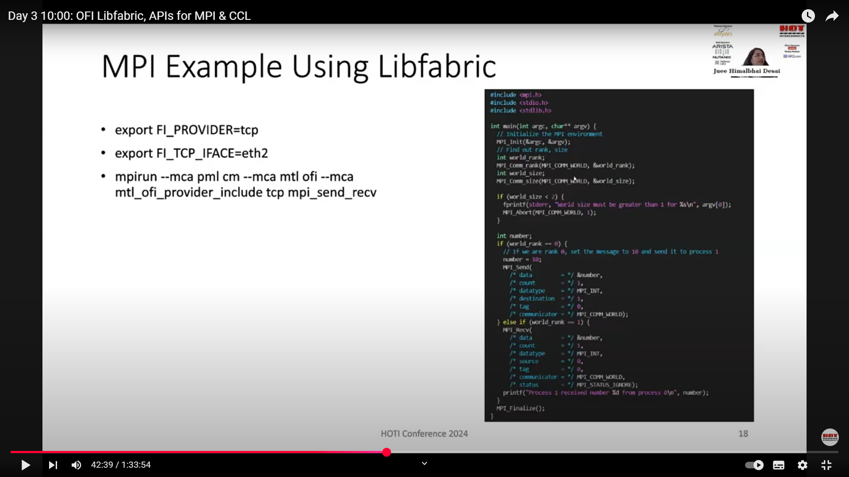
Task: Click slide number 18
Action: pos(743,434)
